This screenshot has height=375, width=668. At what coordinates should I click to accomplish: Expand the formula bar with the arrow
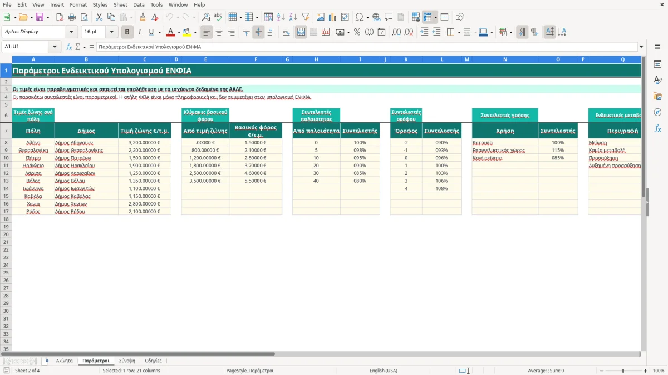click(x=641, y=47)
